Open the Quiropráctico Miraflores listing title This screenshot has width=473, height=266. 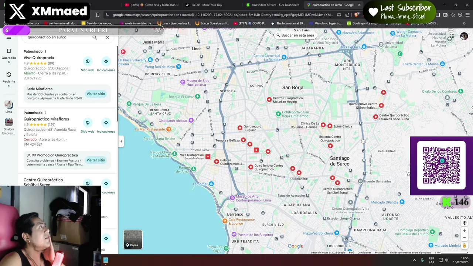point(46,119)
